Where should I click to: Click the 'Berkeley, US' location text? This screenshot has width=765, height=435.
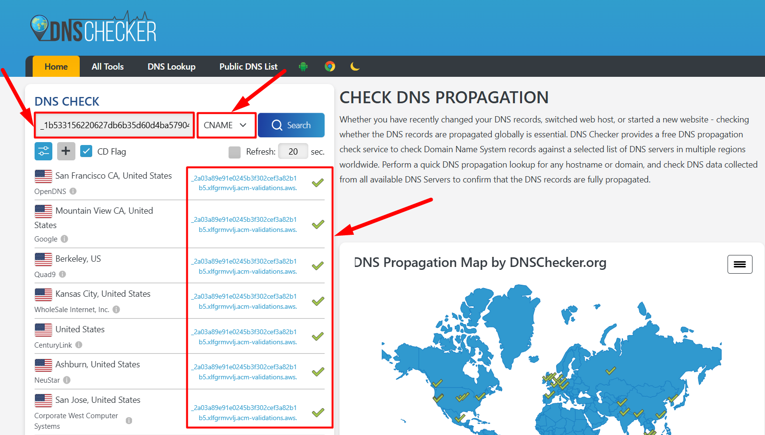click(x=78, y=259)
